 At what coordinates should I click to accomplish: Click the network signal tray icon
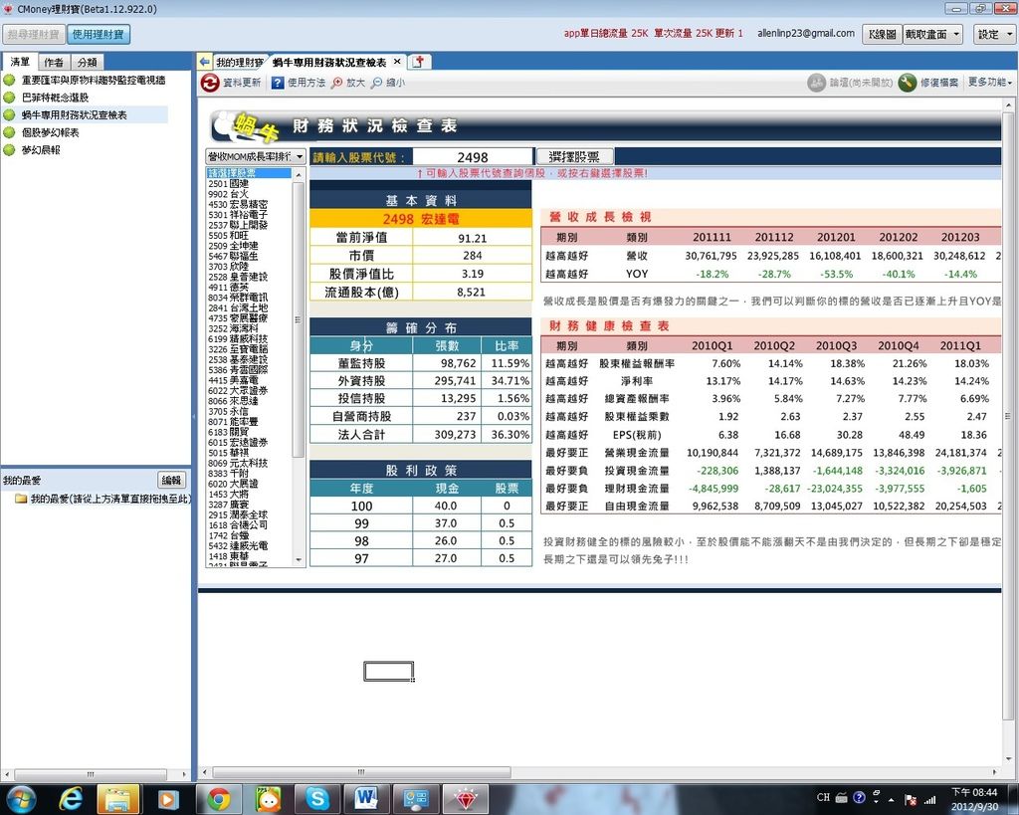pos(930,799)
